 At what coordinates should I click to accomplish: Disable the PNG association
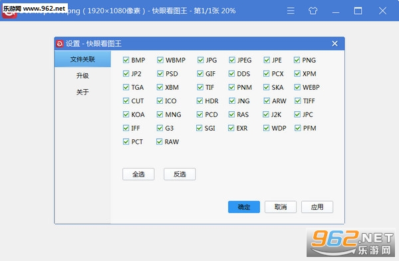tap(297, 60)
